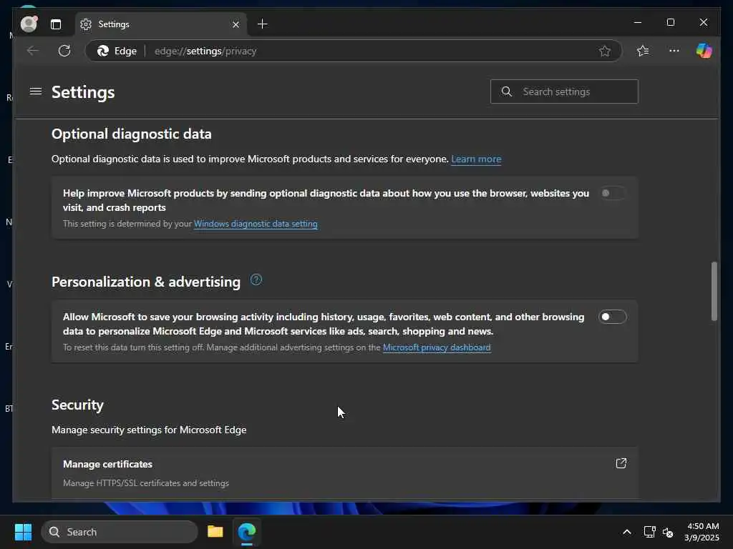Viewport: 733px width, 549px height.
Task: Open the Edge profile avatar menu
Action: tap(29, 24)
